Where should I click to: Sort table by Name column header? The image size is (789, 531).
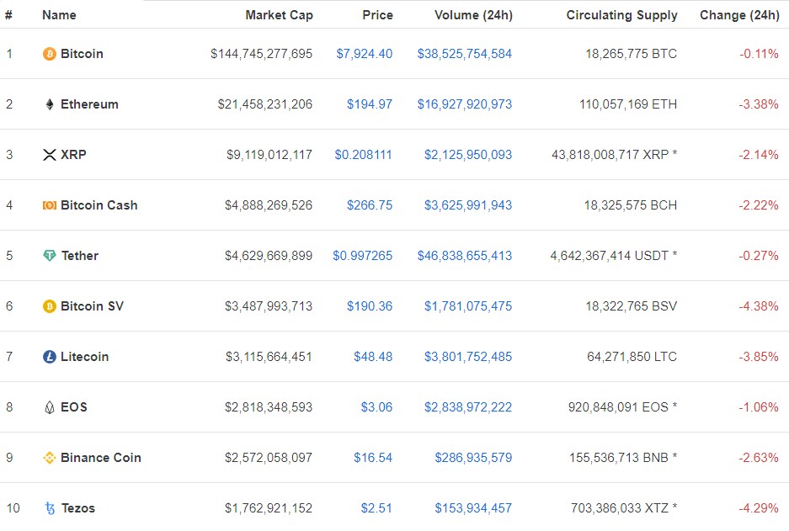(x=60, y=15)
